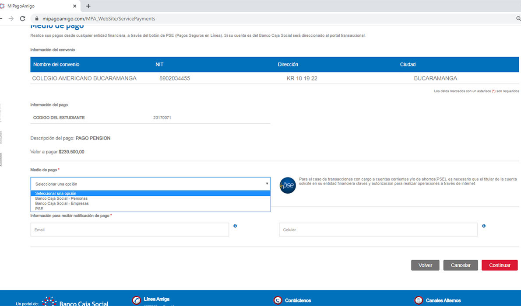Focus the Celular input field
Image resolution: width=521 pixels, height=306 pixels.
click(x=378, y=230)
